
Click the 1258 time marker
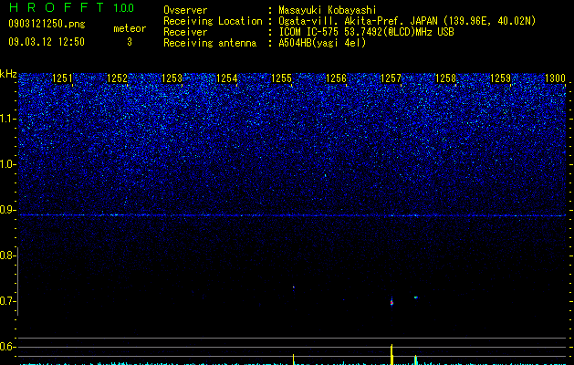446,78
